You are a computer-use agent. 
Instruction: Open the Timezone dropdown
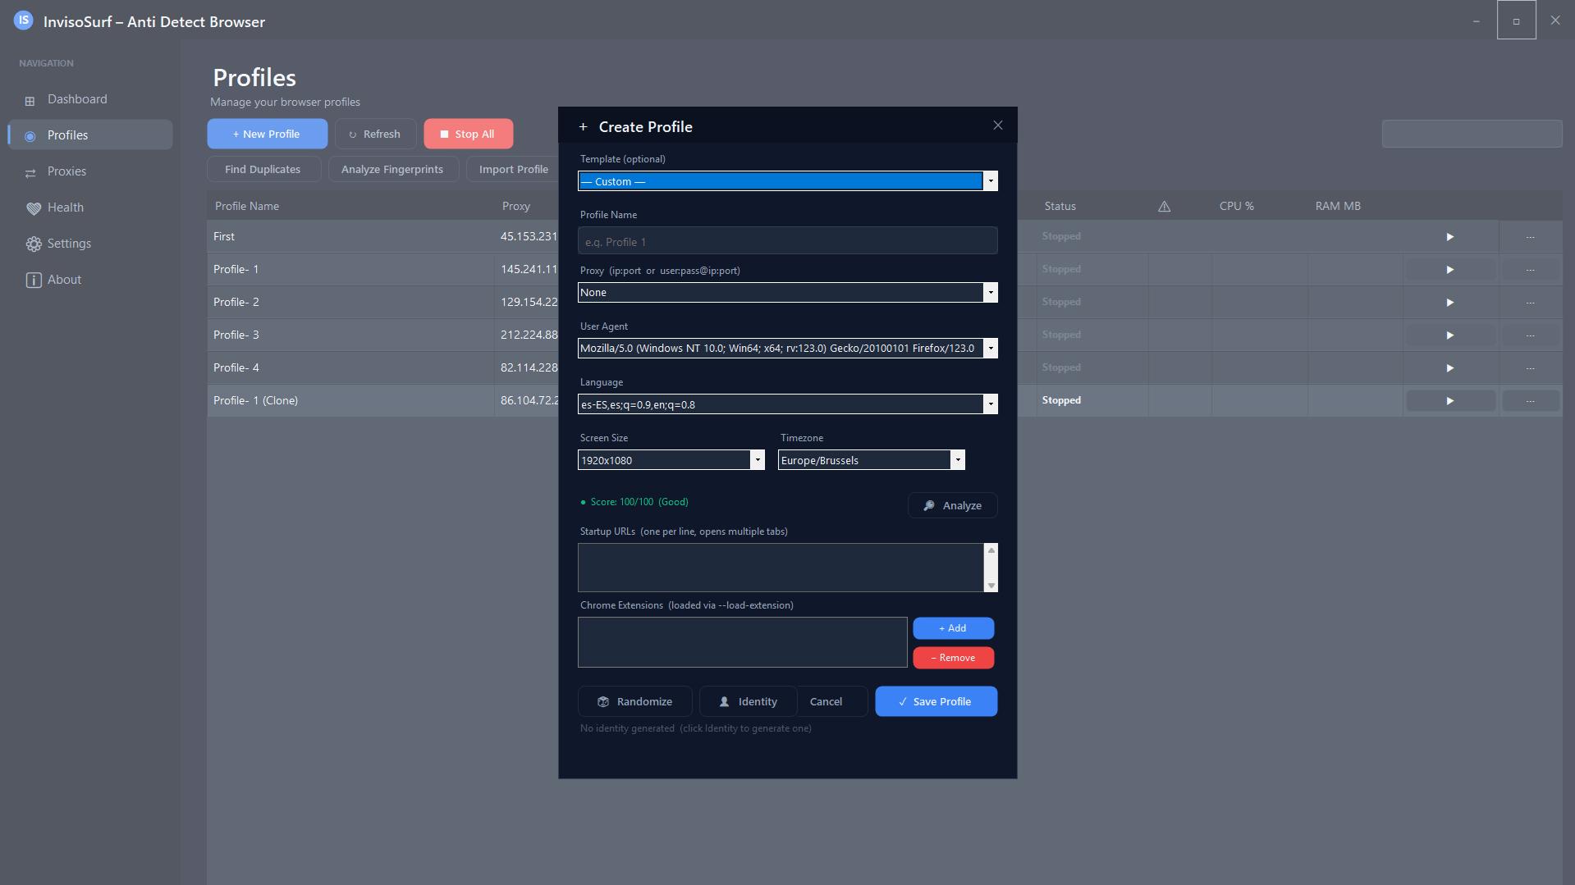tap(957, 460)
